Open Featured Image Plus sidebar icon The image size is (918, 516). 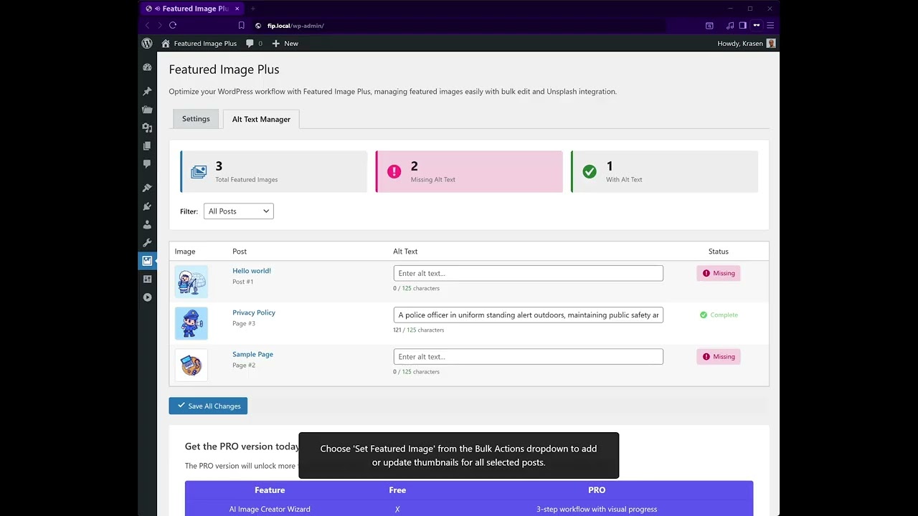(147, 261)
